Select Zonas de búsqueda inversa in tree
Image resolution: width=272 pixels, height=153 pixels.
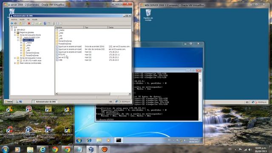(x=31, y=58)
